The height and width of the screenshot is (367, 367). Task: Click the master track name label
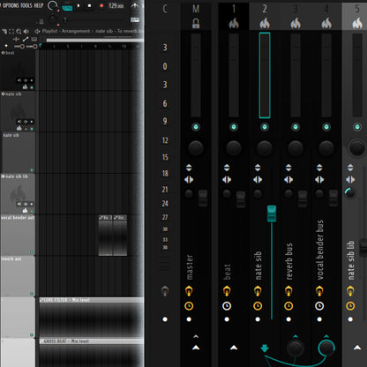(190, 267)
